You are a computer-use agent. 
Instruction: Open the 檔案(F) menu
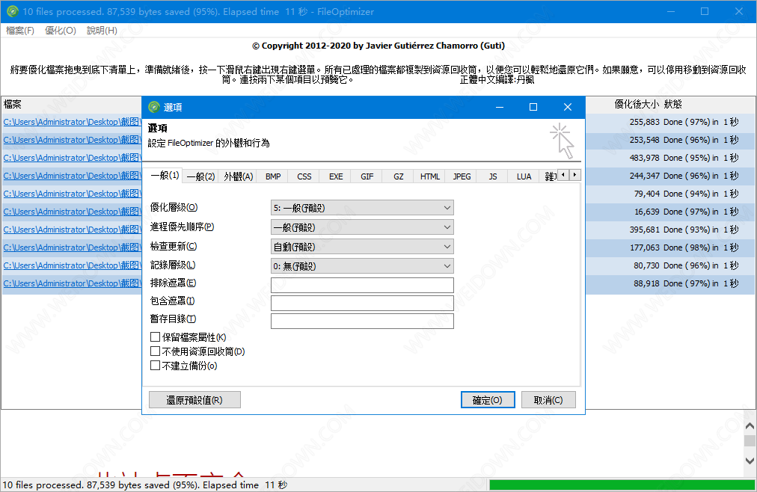pyautogui.click(x=19, y=31)
